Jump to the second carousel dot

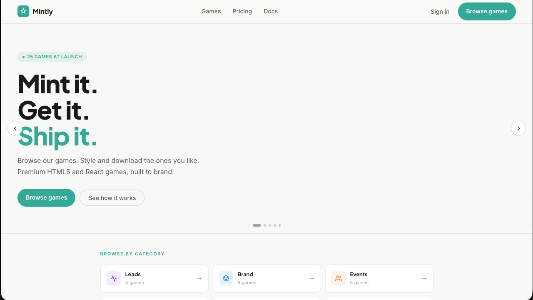point(265,225)
